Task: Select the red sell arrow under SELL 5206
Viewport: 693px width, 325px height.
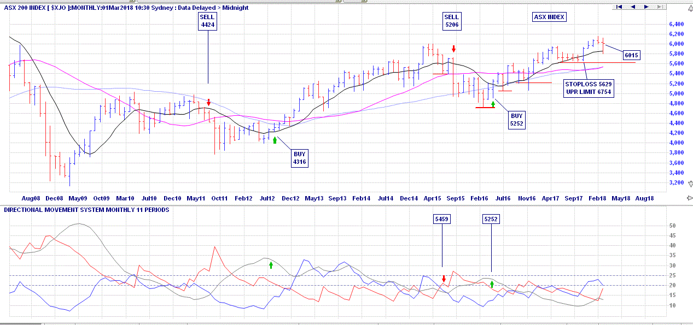Action: [x=453, y=49]
